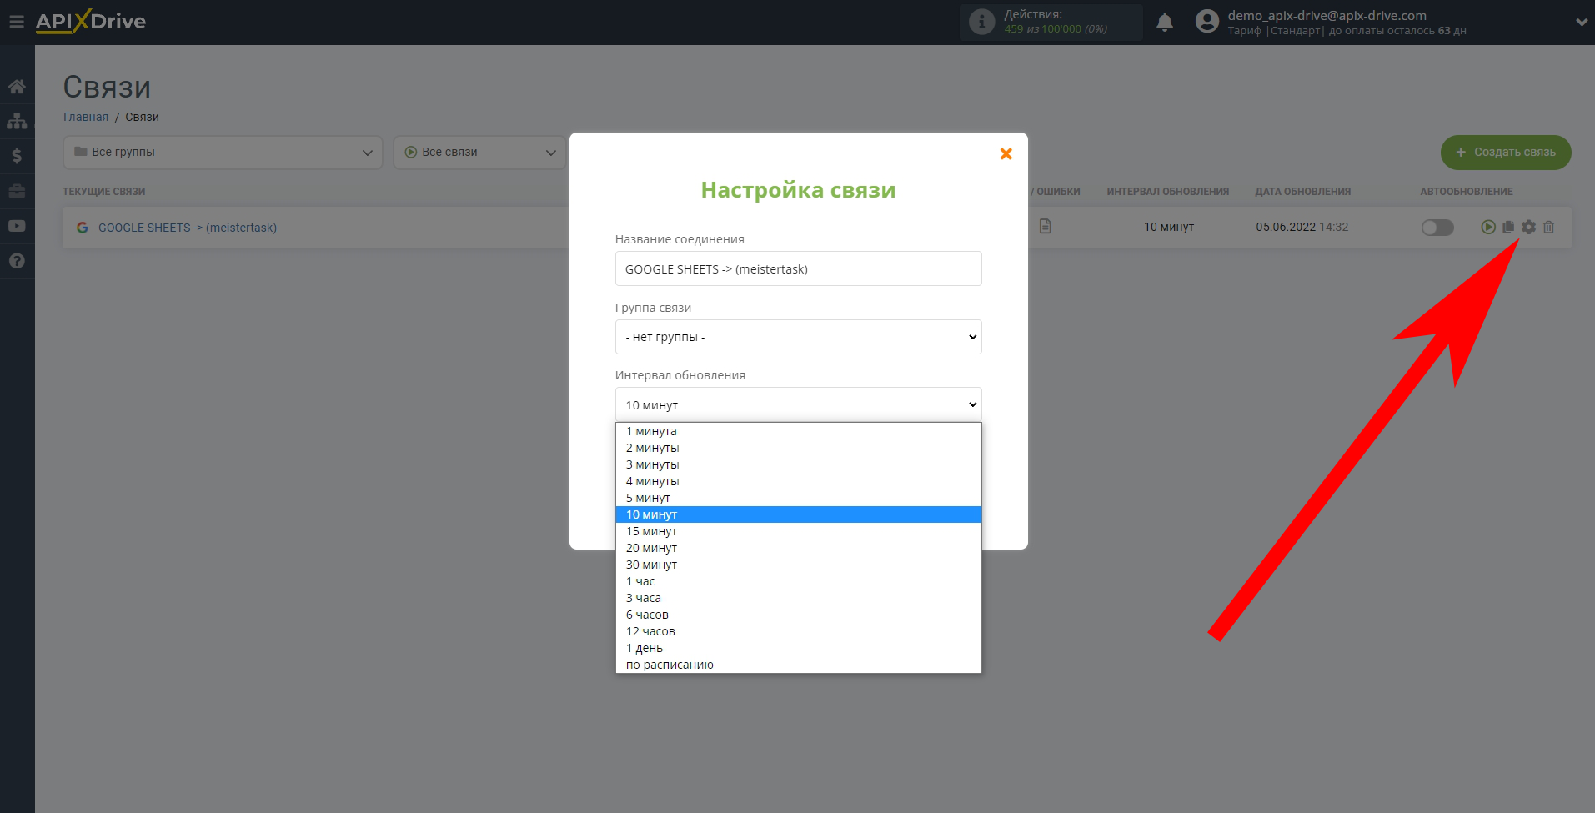1595x813 pixels.
Task: Open the 'GOOGLE SHEETS -> (meistertask)' connection link
Action: pos(188,228)
